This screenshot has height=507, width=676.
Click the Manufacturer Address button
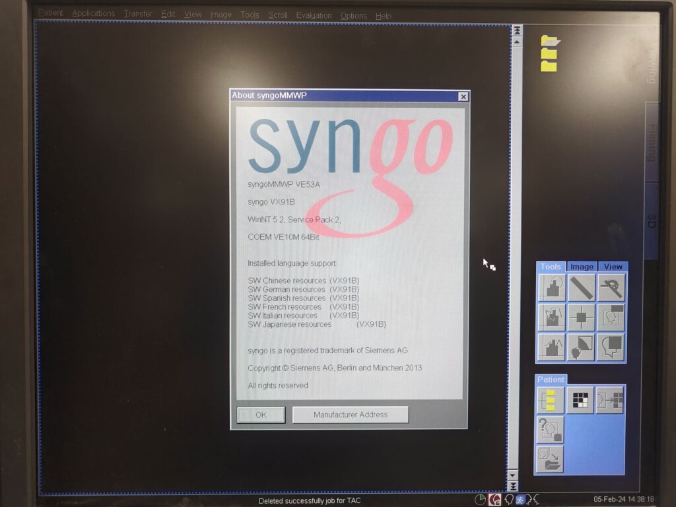[x=351, y=415]
